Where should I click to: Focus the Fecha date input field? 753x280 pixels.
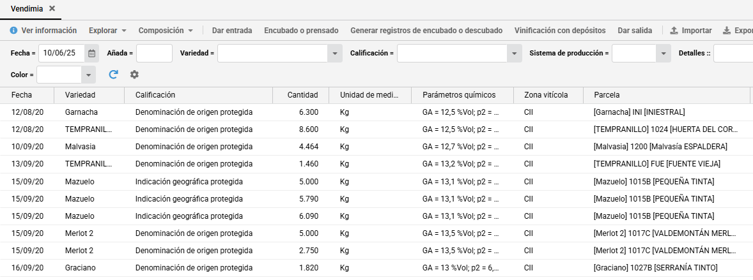click(61, 53)
